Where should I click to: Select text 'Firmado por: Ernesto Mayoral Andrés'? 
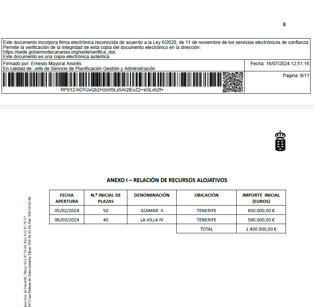pos(42,64)
